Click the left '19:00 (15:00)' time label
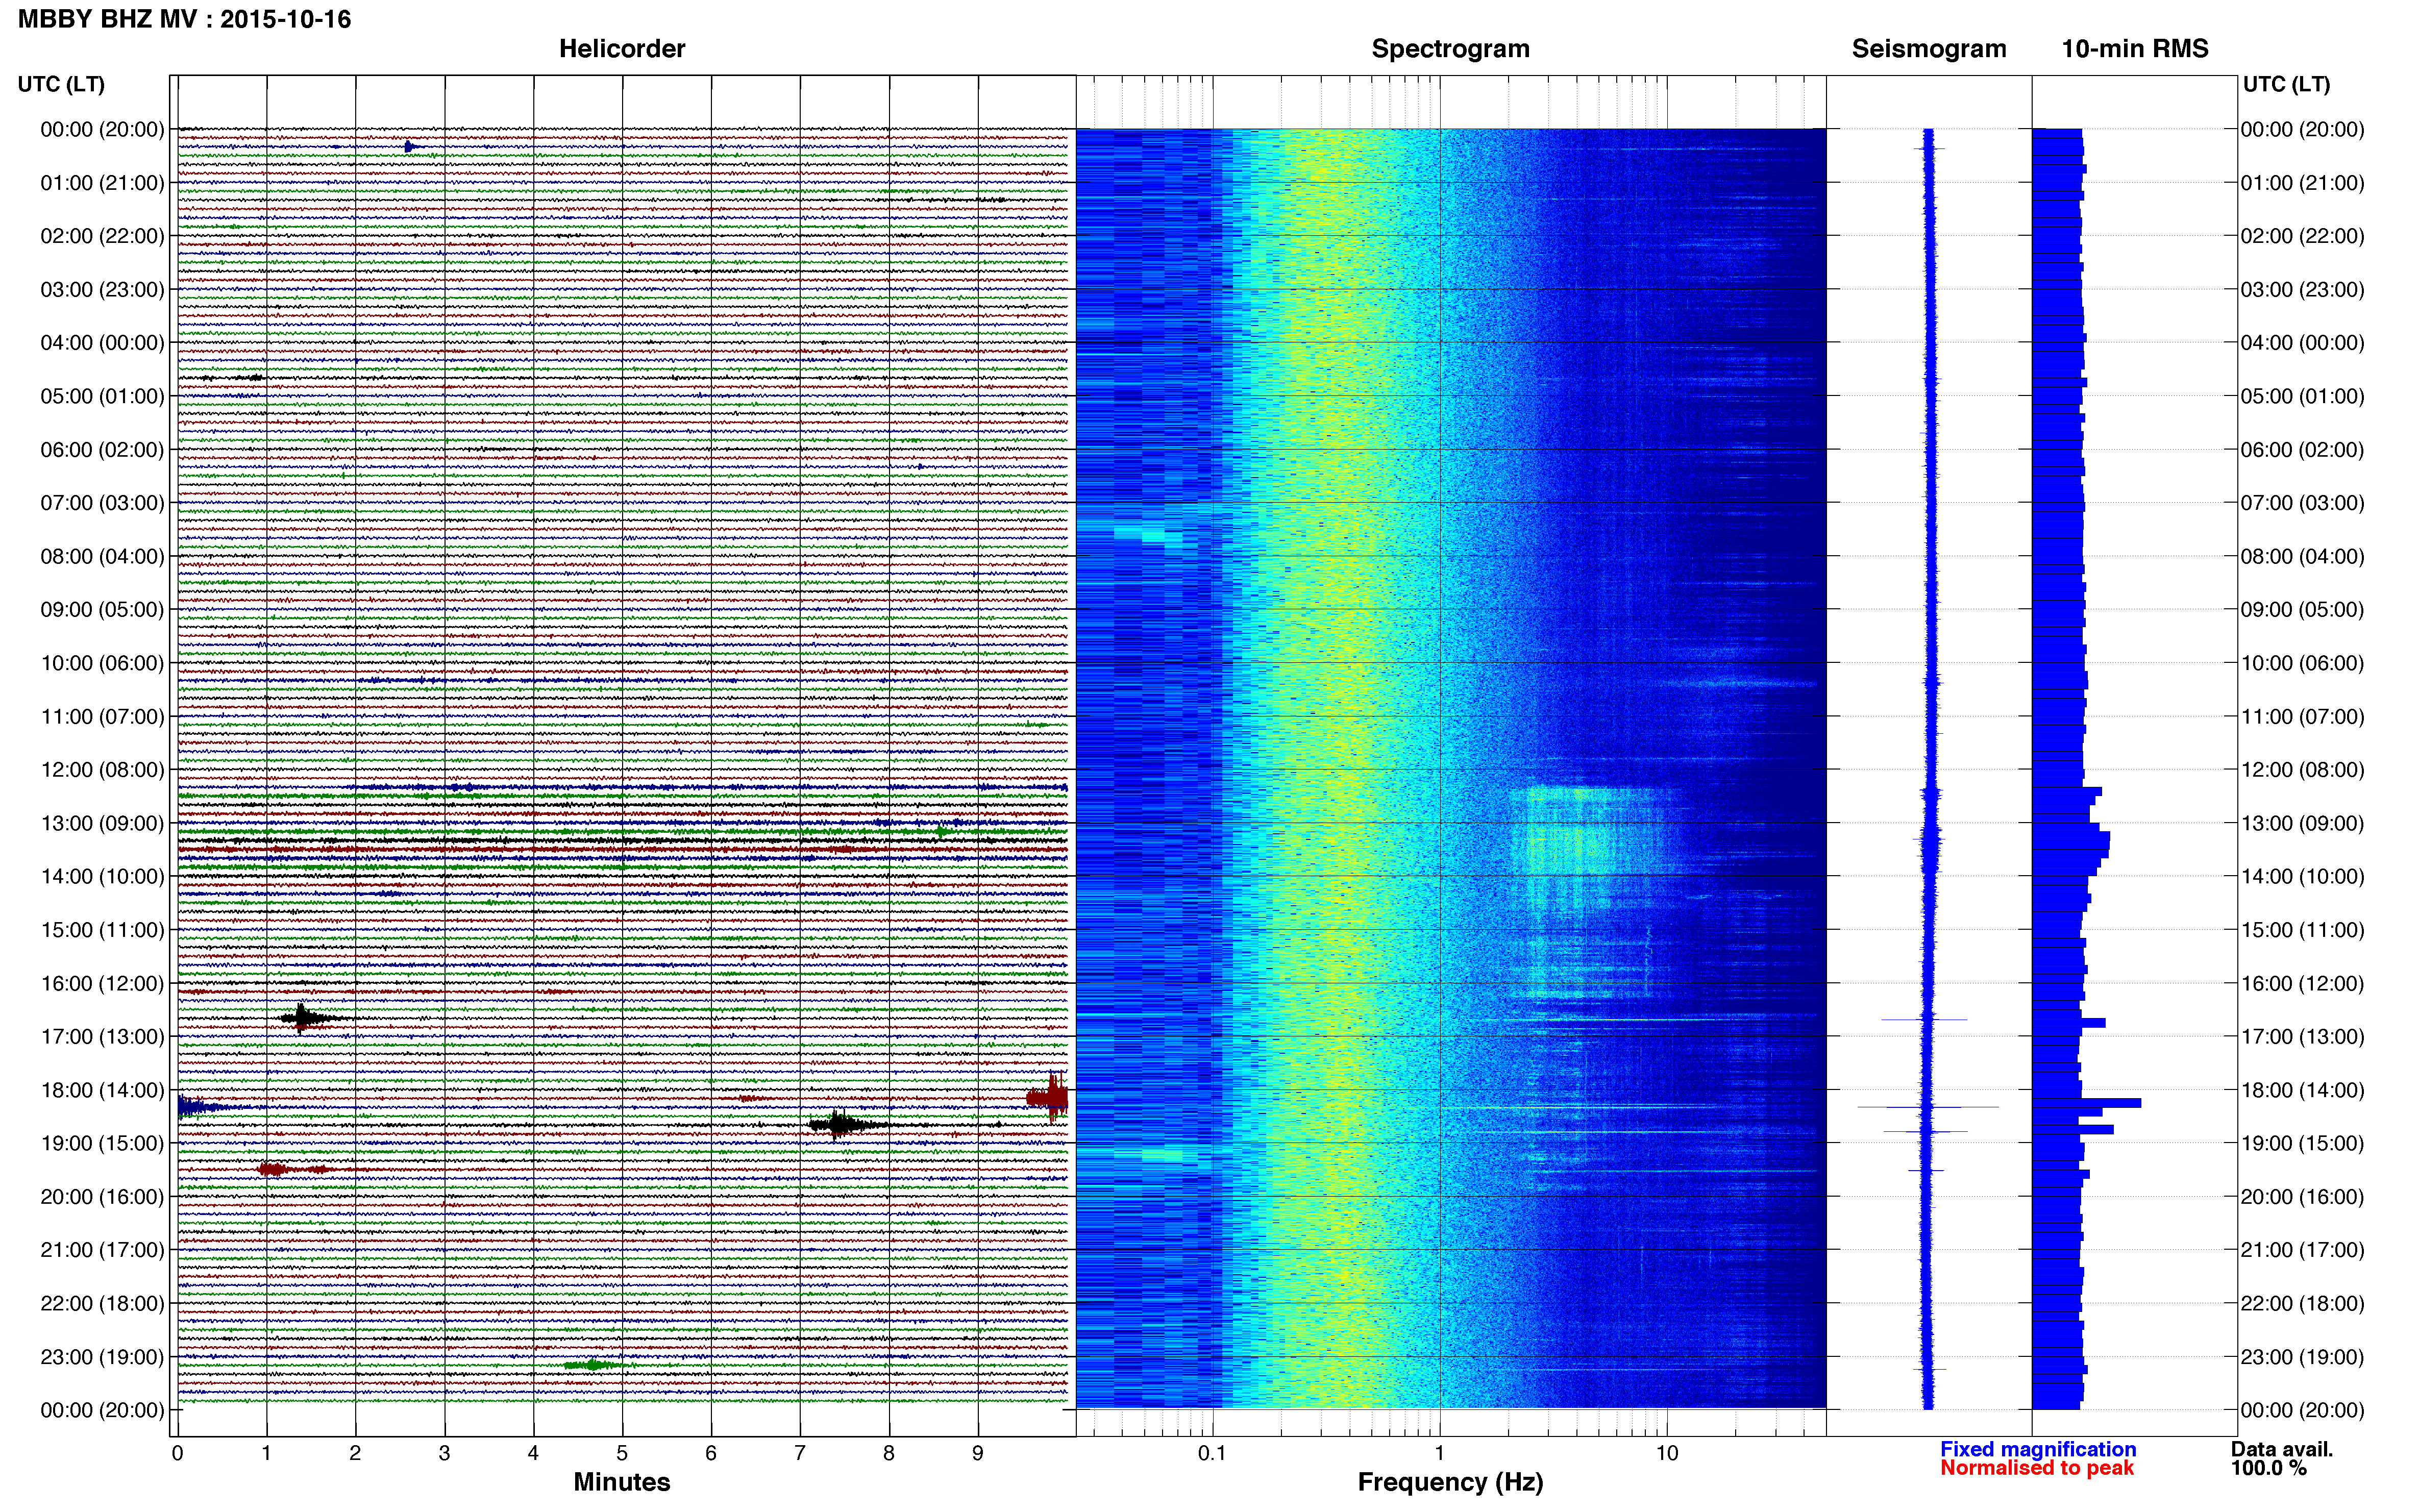 [102, 1143]
